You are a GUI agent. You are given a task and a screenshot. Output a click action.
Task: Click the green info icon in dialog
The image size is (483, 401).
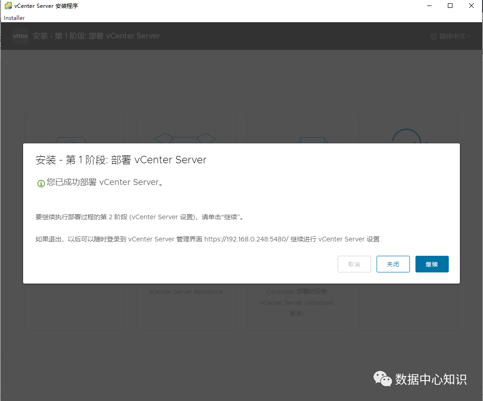[x=41, y=184]
